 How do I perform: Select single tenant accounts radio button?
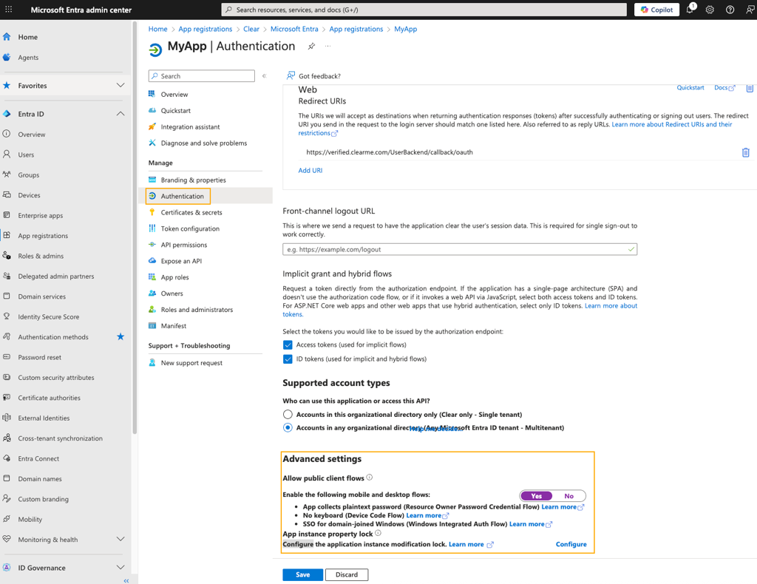pos(288,414)
